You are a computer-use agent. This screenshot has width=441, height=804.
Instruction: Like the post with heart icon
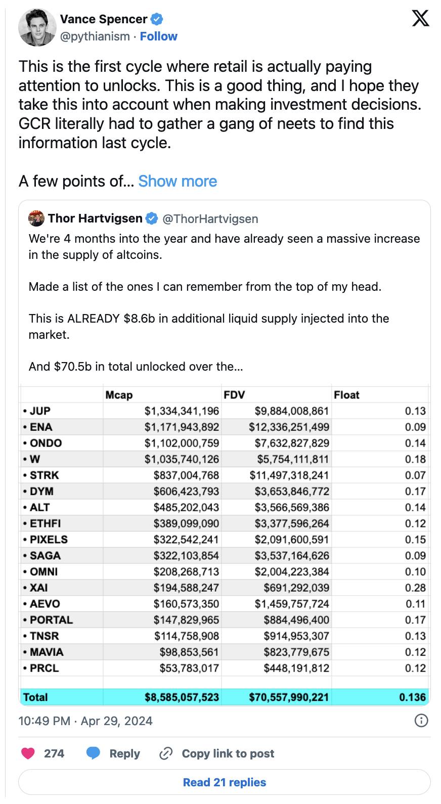(28, 753)
